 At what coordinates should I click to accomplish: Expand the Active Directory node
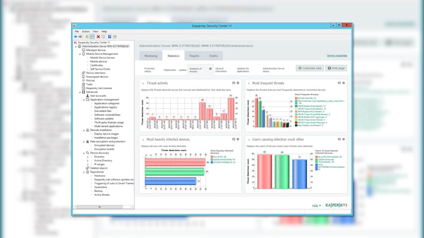click(88, 161)
